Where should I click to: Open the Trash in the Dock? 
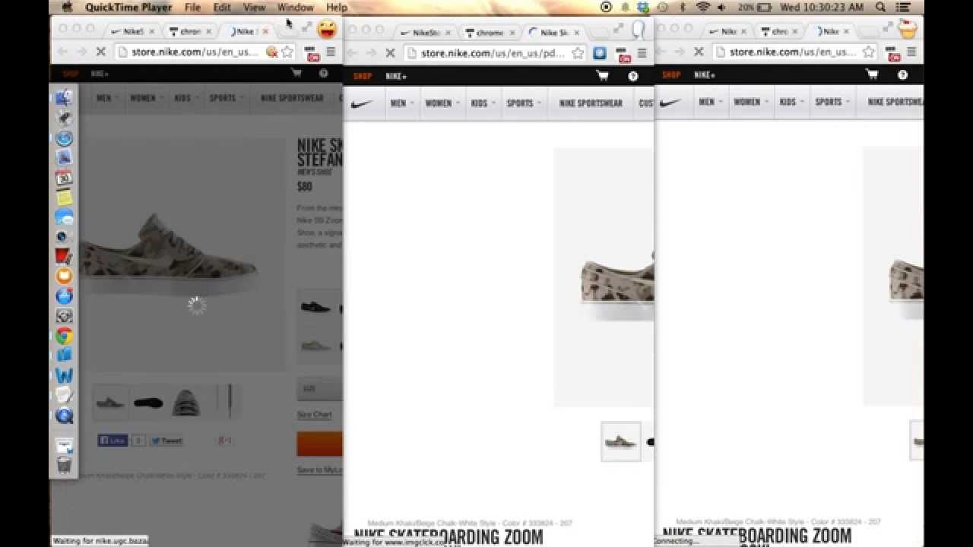click(x=64, y=464)
